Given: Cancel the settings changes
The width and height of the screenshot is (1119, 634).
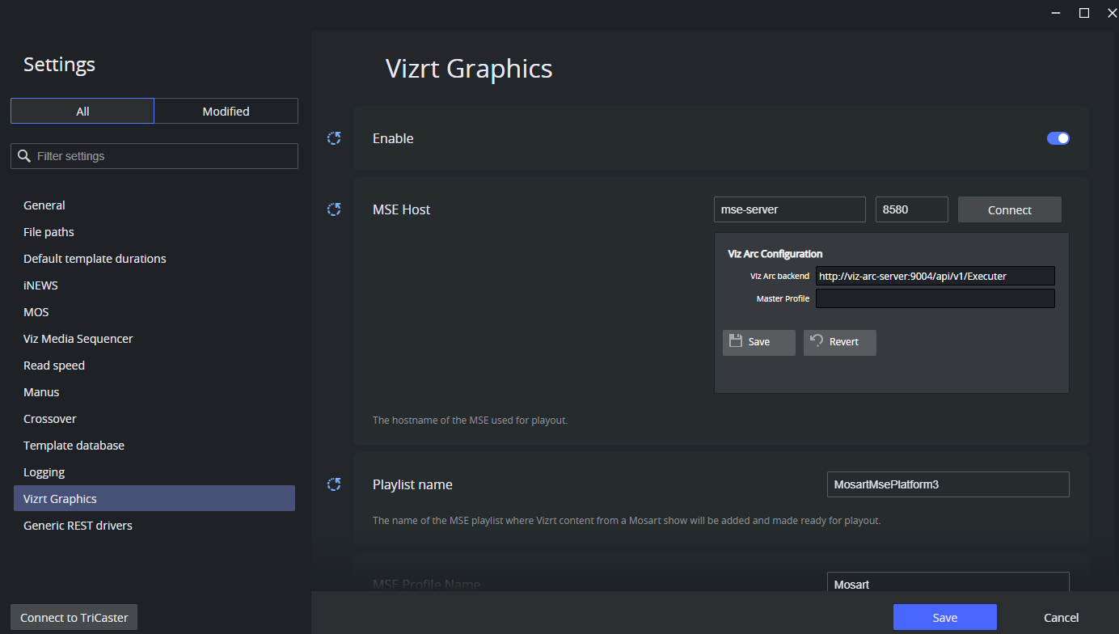Looking at the screenshot, I should click(x=1061, y=617).
